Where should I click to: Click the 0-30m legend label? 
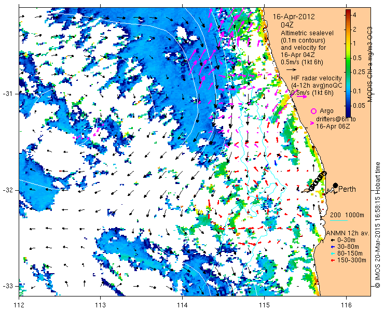pyautogui.click(x=346, y=240)
